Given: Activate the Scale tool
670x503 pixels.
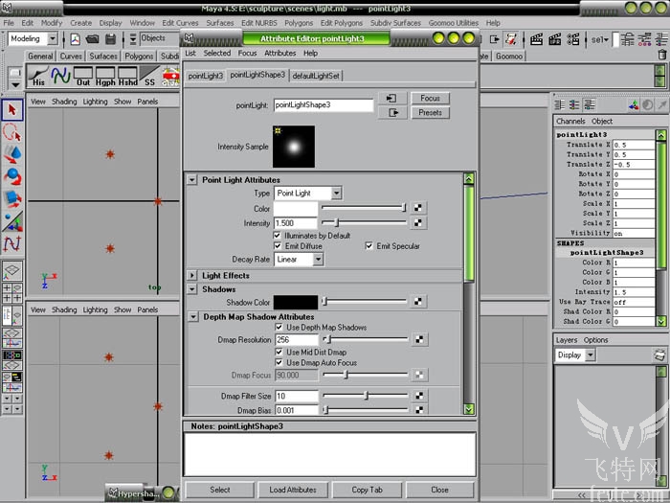Looking at the screenshot, I should pyautogui.click(x=12, y=198).
